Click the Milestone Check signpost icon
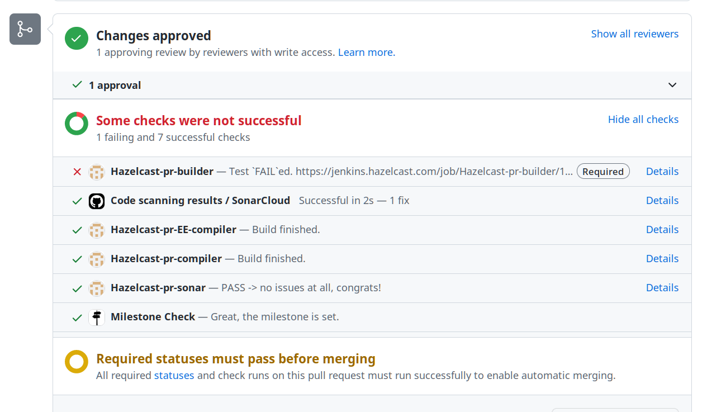Screen dimensions: 726x412 pyautogui.click(x=97, y=317)
